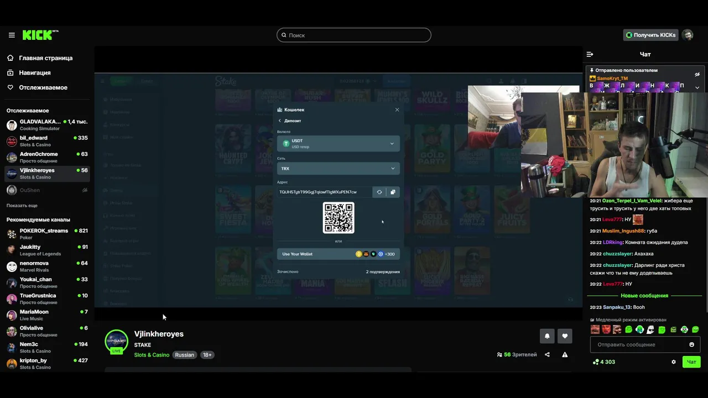
Task: Select Vjlinkheroyes in followed list
Action: [47, 174]
